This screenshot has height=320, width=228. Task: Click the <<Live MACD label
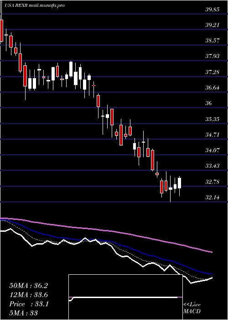(x=192, y=308)
